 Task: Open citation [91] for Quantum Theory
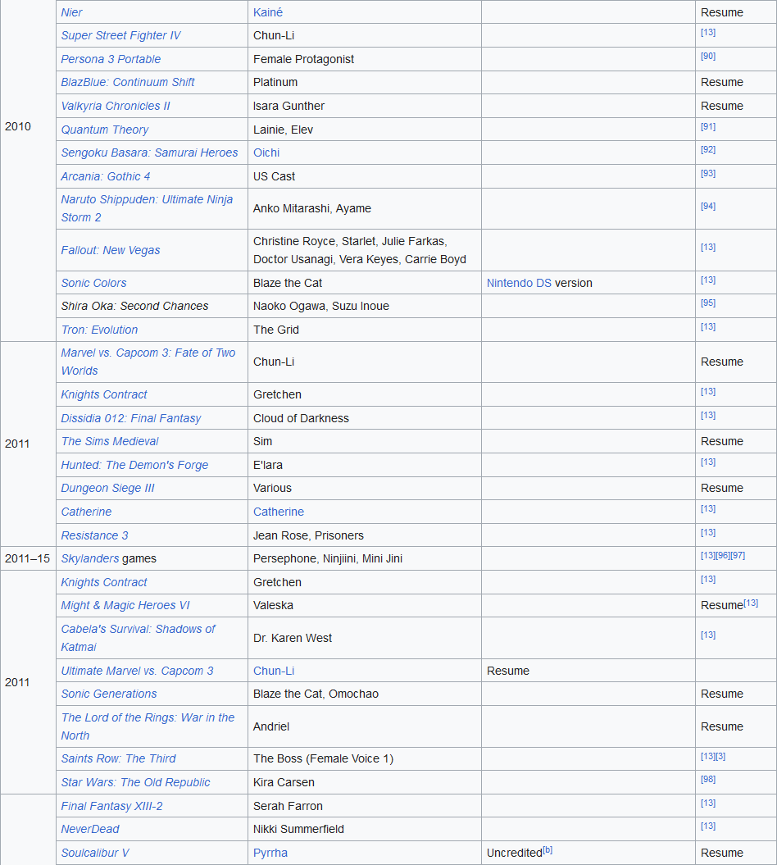[708, 127]
